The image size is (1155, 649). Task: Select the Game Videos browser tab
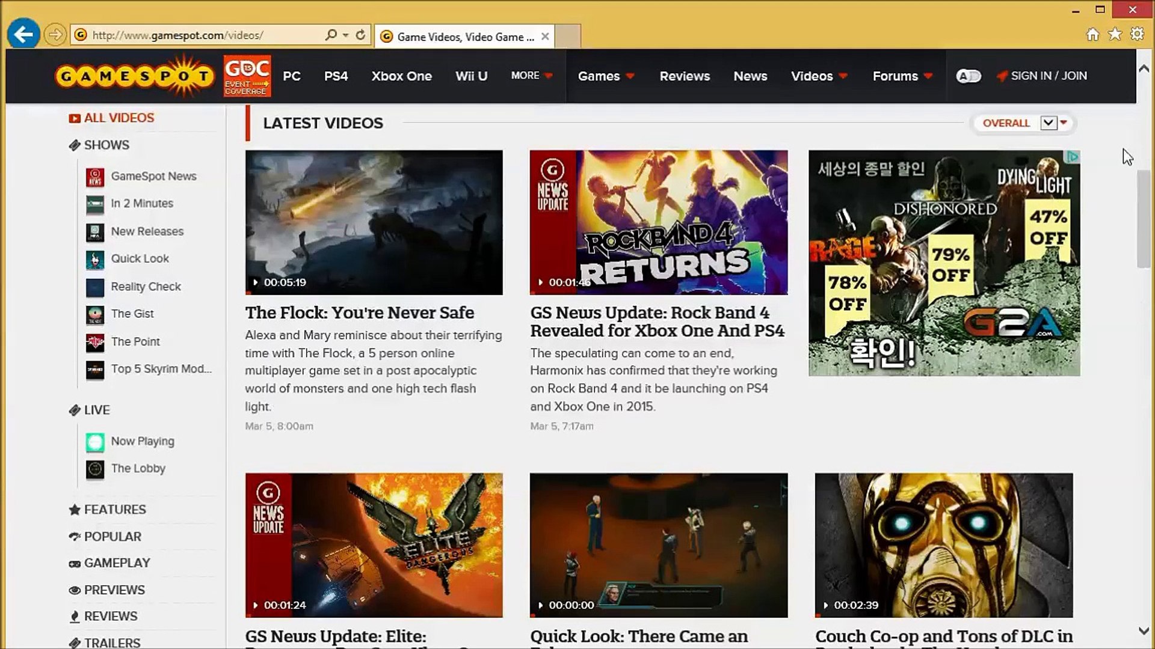tap(463, 37)
